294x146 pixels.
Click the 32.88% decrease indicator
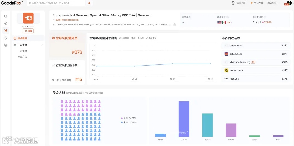(x=267, y=22)
